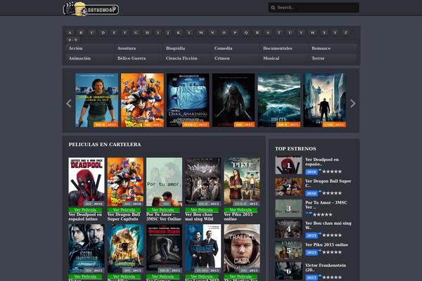Open the ocean waves carousel poster
This screenshot has height=281, width=422.
tap(279, 100)
